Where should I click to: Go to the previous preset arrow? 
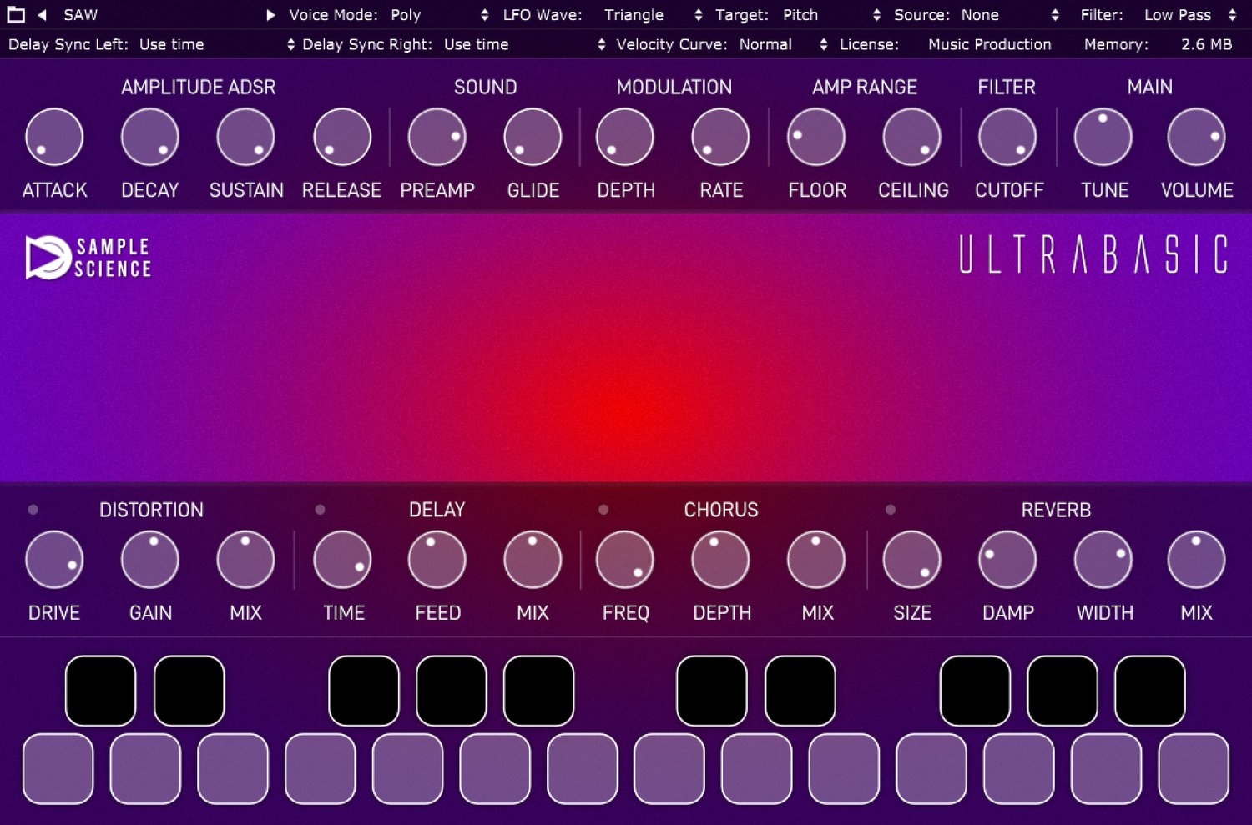pos(42,15)
